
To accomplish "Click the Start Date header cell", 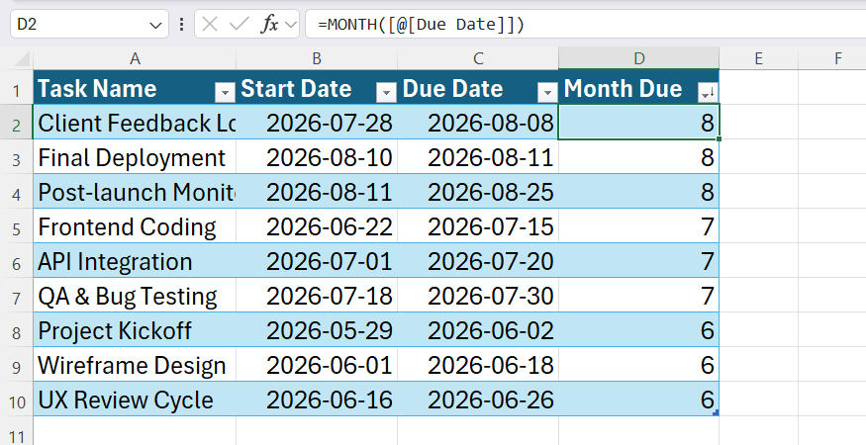I will coord(317,87).
